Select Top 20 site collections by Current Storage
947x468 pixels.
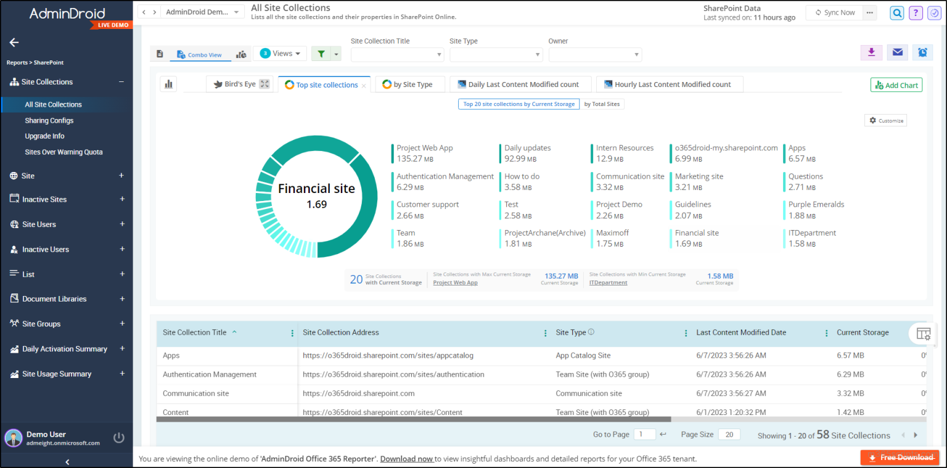pyautogui.click(x=519, y=104)
